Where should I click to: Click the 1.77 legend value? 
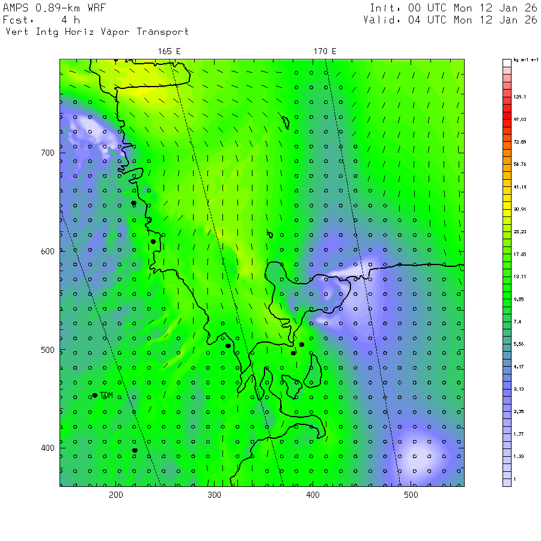point(519,434)
